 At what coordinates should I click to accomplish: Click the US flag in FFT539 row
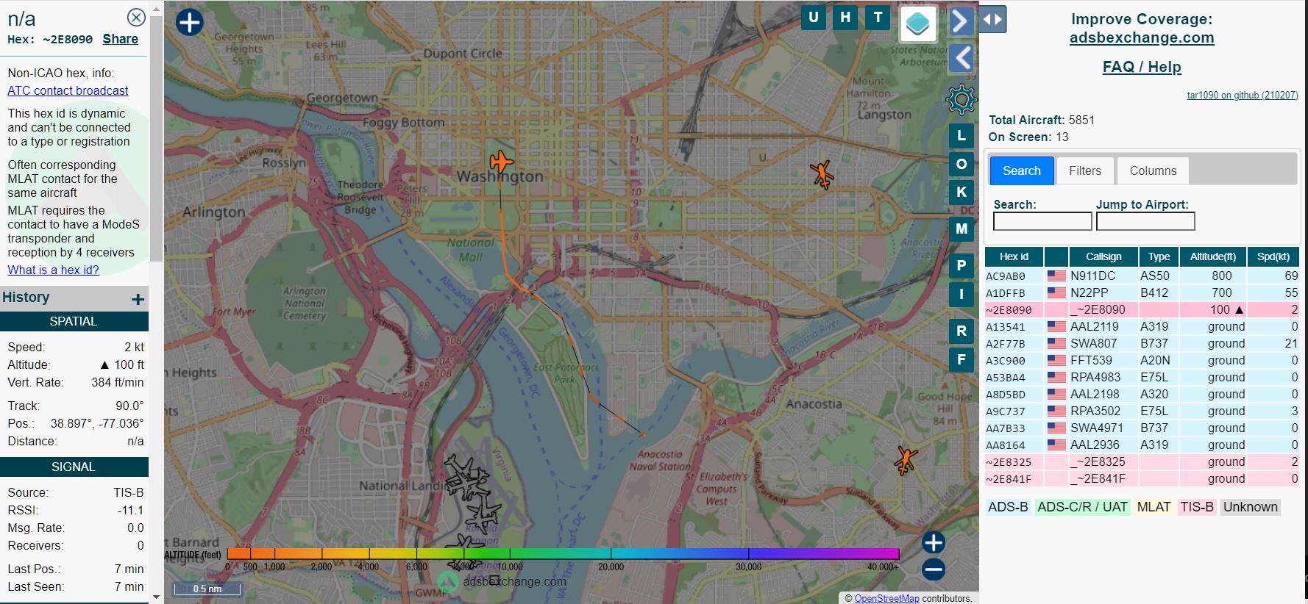1056,361
